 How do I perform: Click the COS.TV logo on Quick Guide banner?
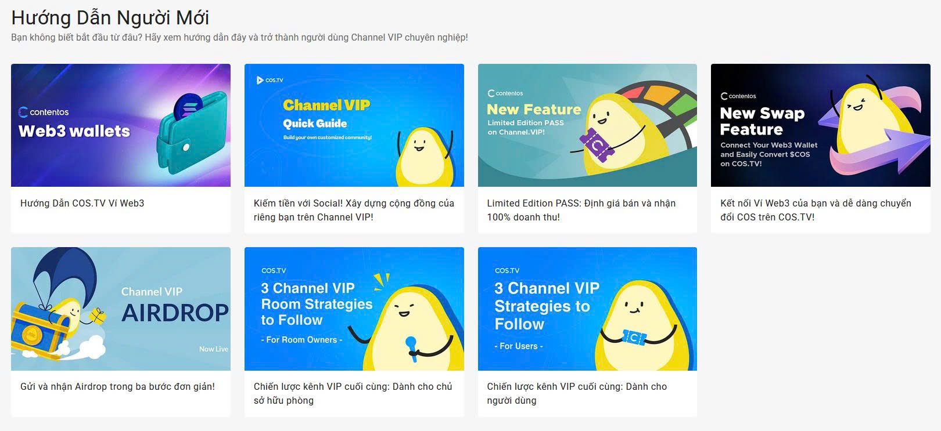tap(270, 80)
